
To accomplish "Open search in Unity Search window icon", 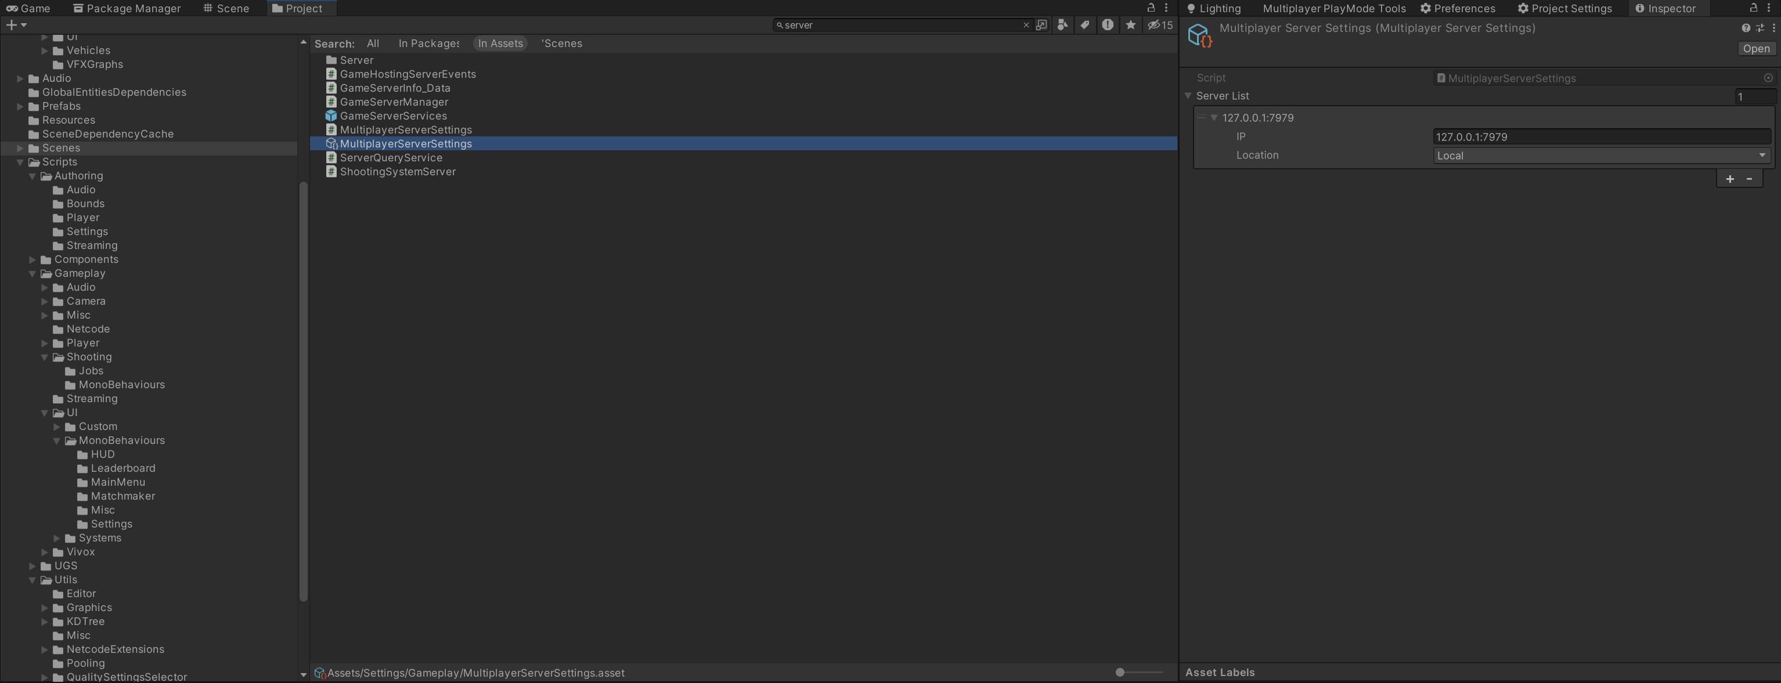I will (1041, 25).
